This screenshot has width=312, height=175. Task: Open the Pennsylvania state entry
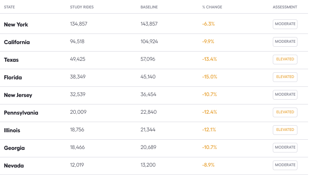point(21,113)
